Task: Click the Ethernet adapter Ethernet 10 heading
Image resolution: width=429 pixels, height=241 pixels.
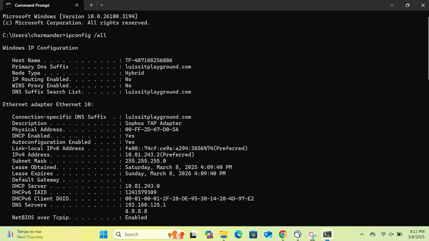Action: pos(48,105)
